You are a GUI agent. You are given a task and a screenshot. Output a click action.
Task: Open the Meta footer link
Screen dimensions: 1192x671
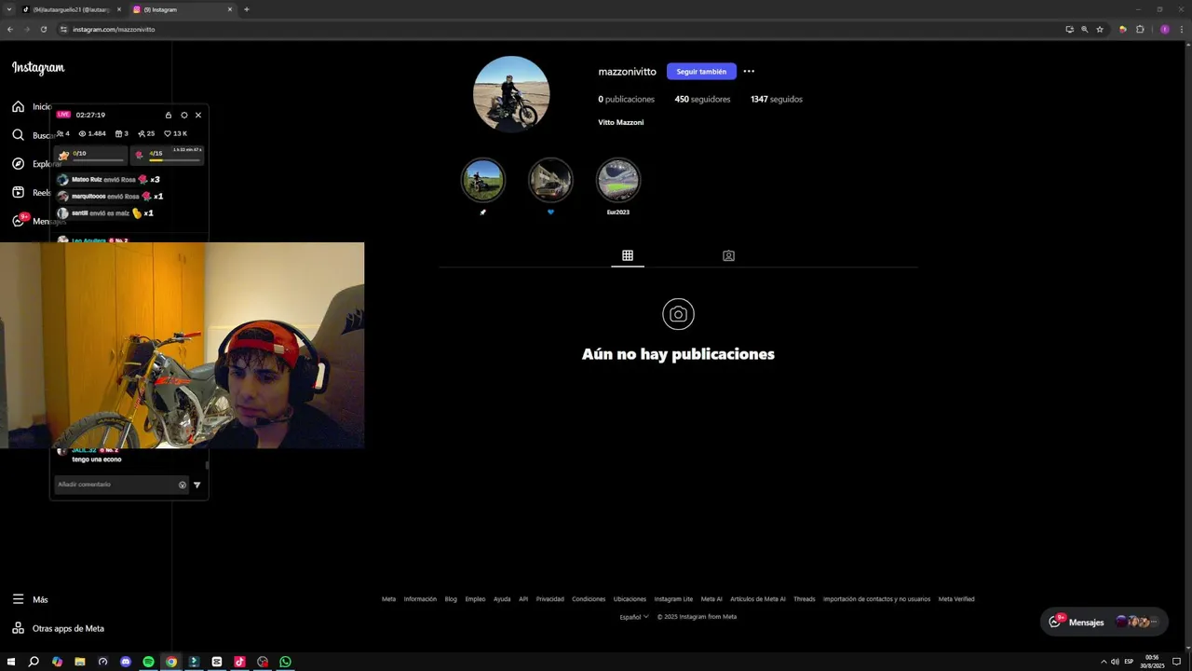388,599
